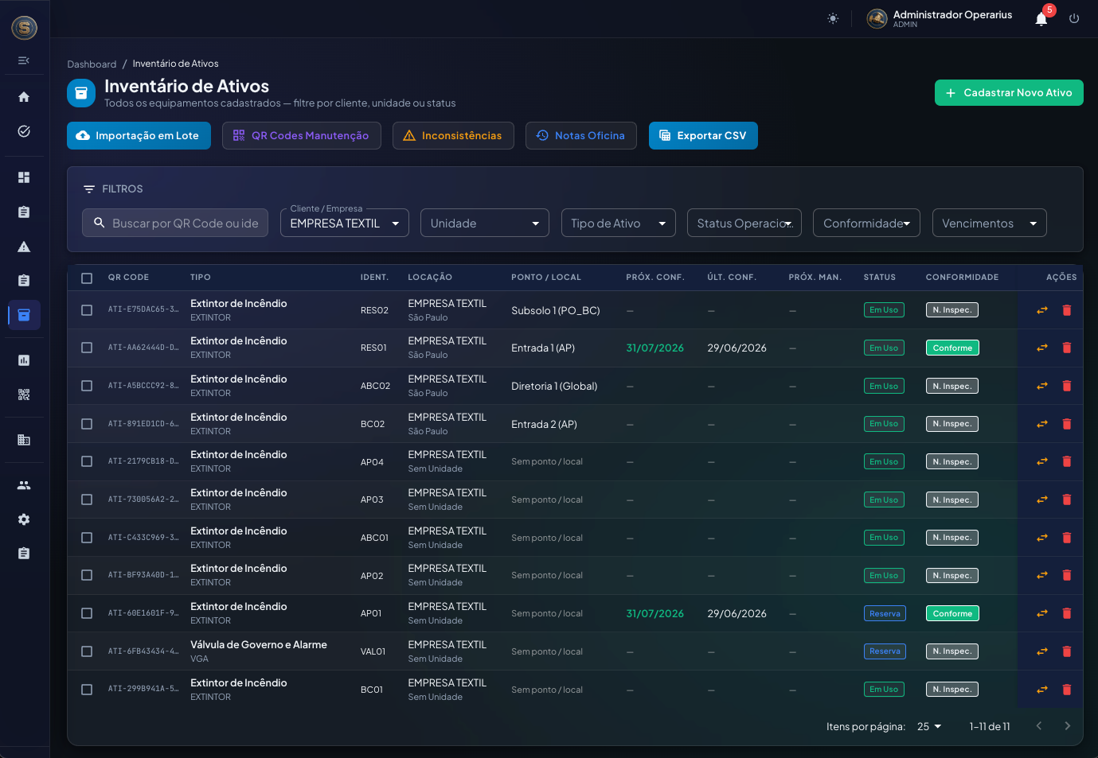Toggle the select-all header checkbox
Screen dimensions: 1098x758
[87, 278]
